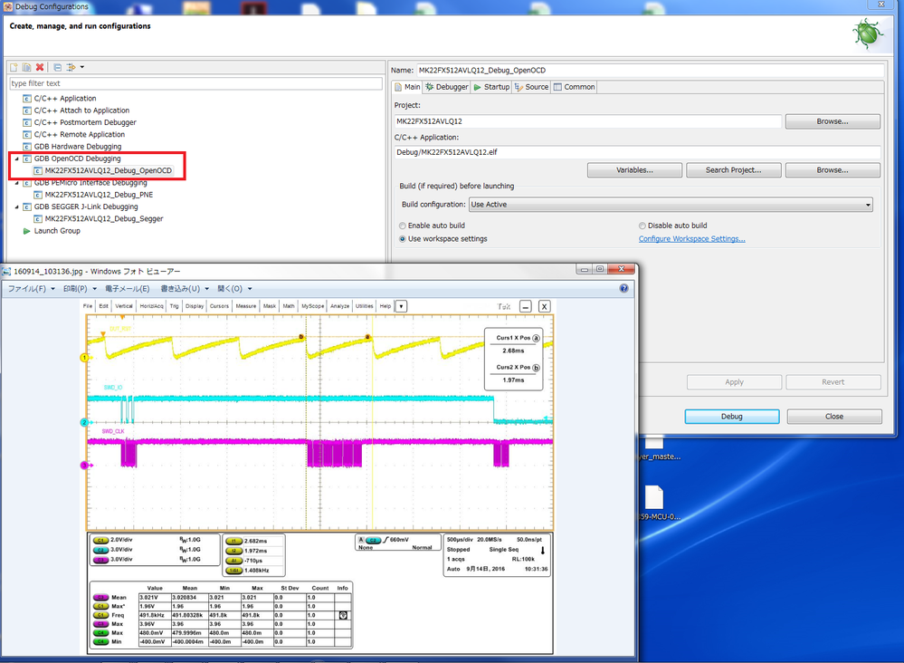
Task: Click Cursors in the oscilloscope menu bar
Action: coord(219,306)
